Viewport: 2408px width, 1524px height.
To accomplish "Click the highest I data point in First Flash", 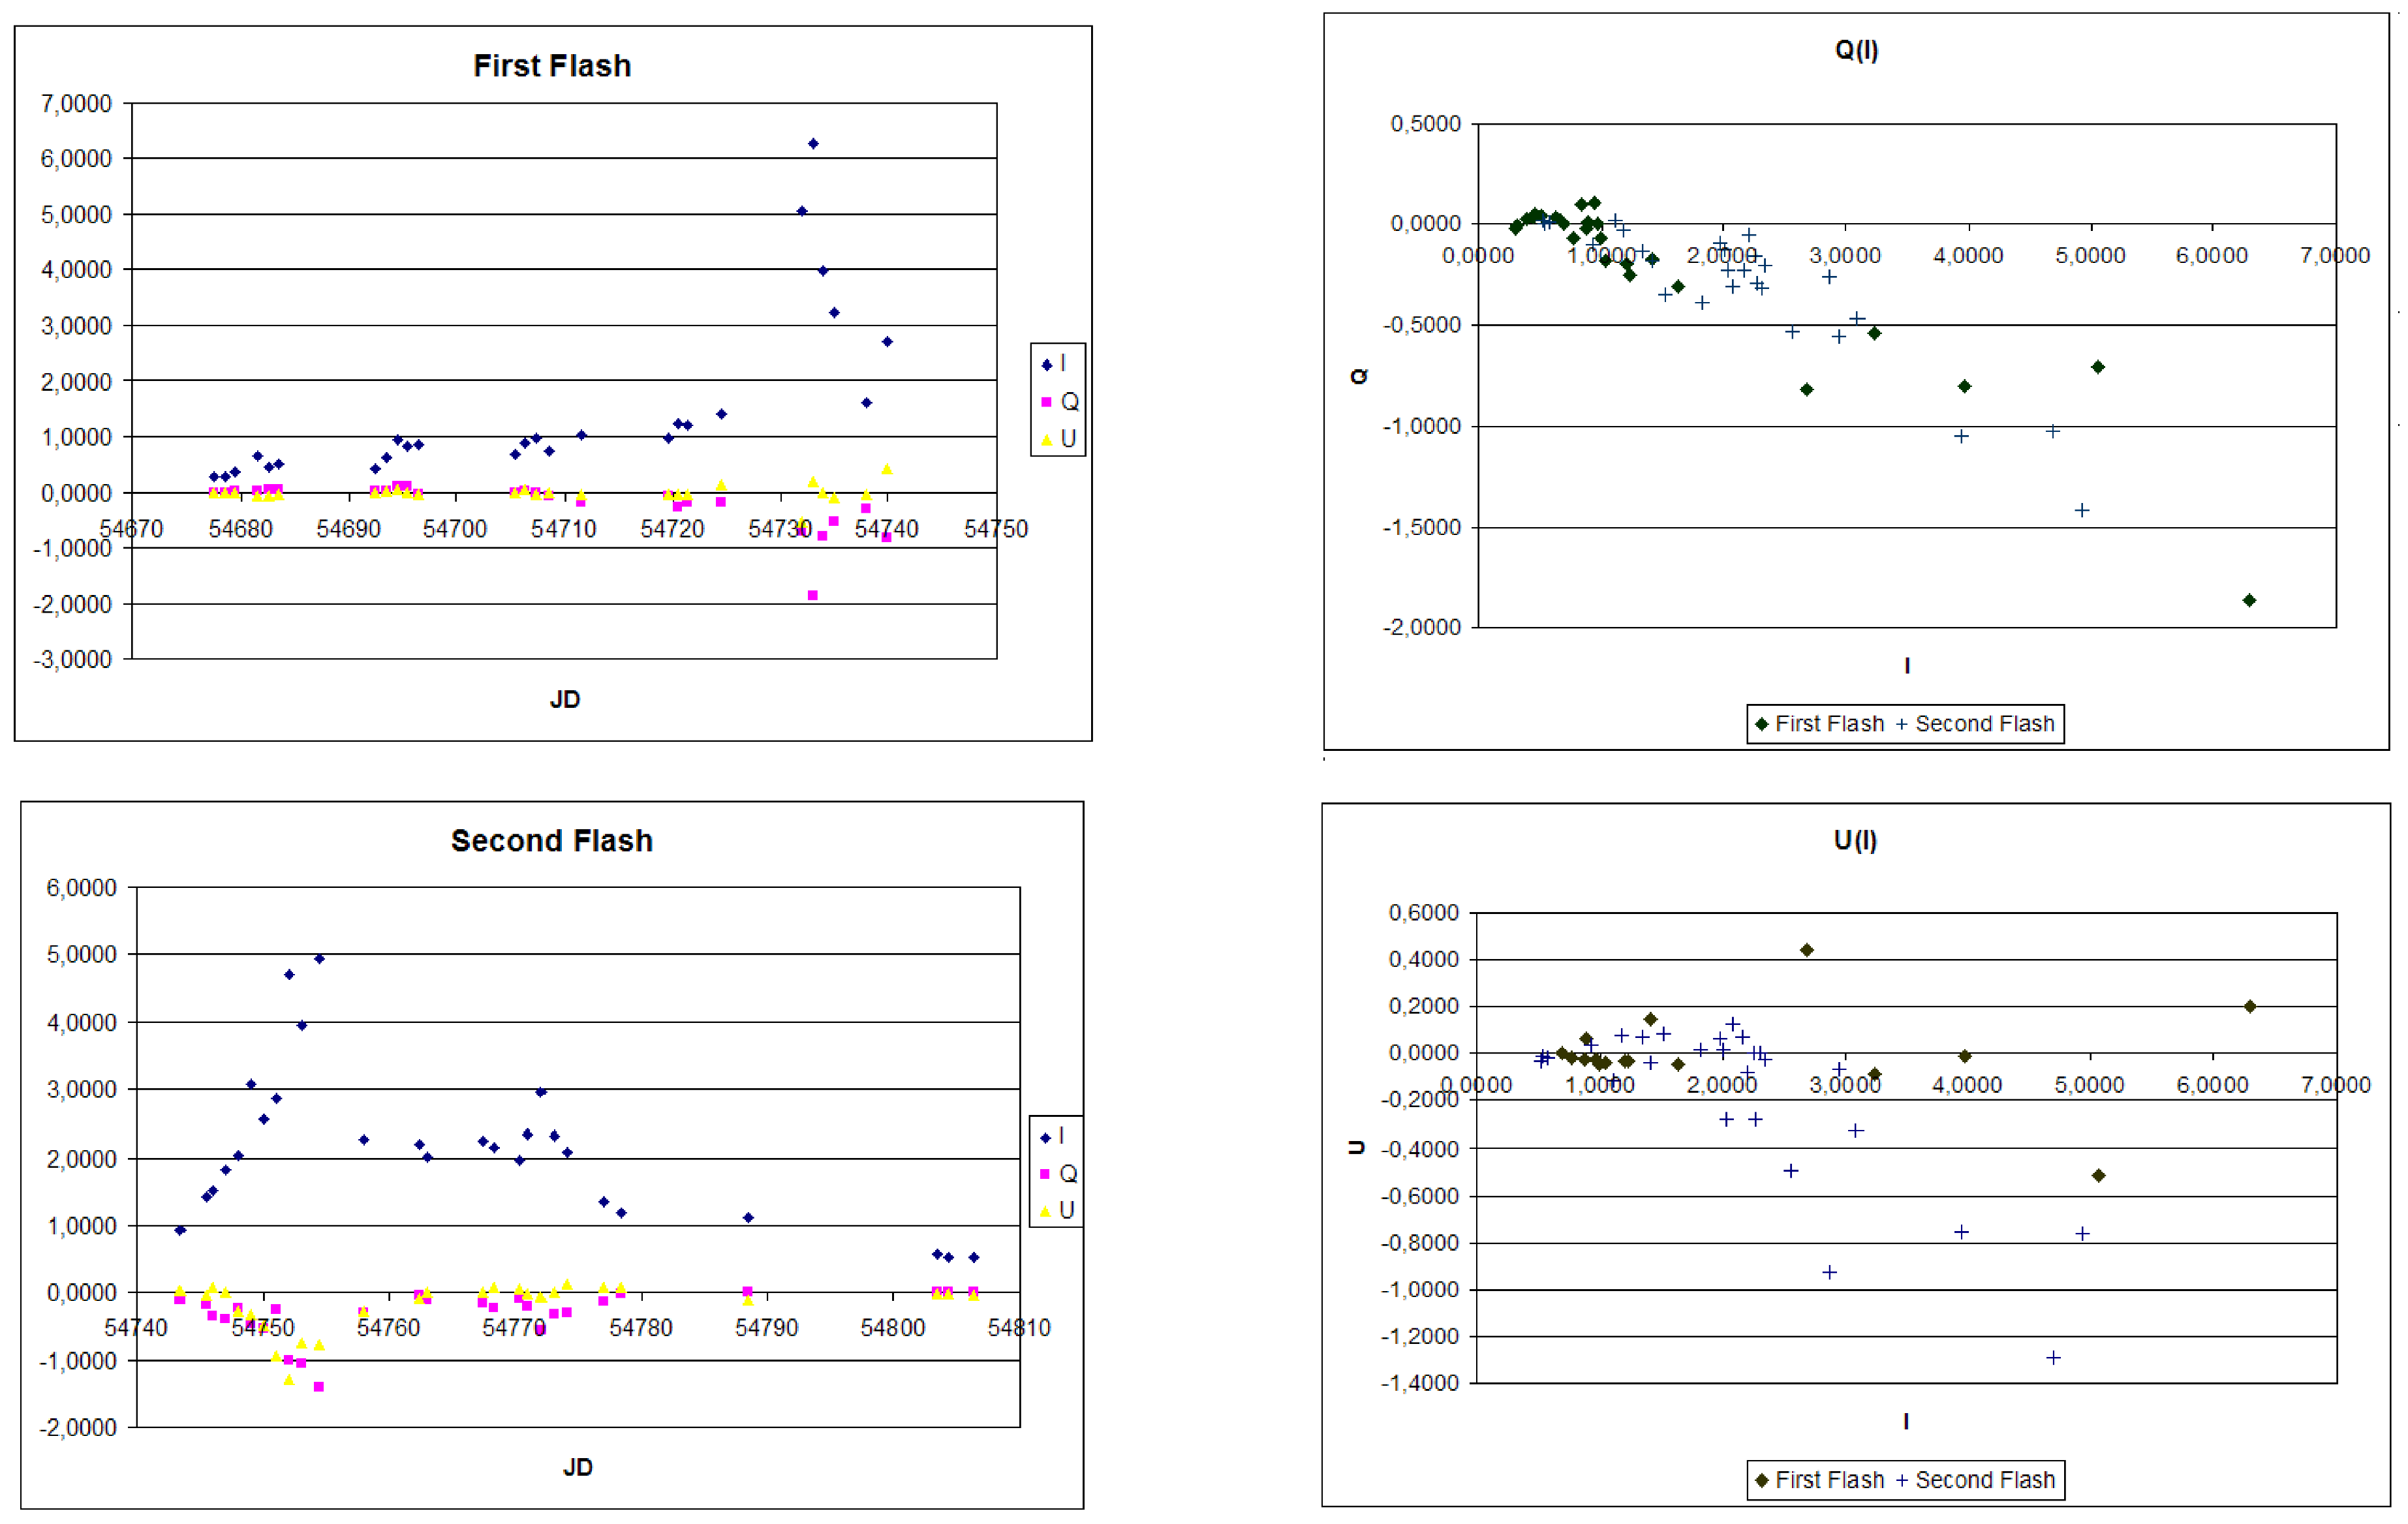I will [x=813, y=144].
